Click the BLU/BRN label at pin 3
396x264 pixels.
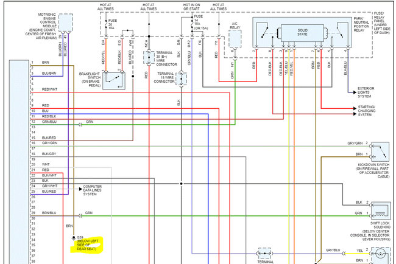pyautogui.click(x=49, y=74)
